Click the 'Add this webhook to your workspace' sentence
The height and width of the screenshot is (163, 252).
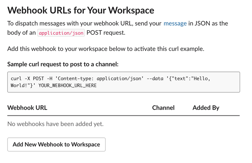(106, 49)
